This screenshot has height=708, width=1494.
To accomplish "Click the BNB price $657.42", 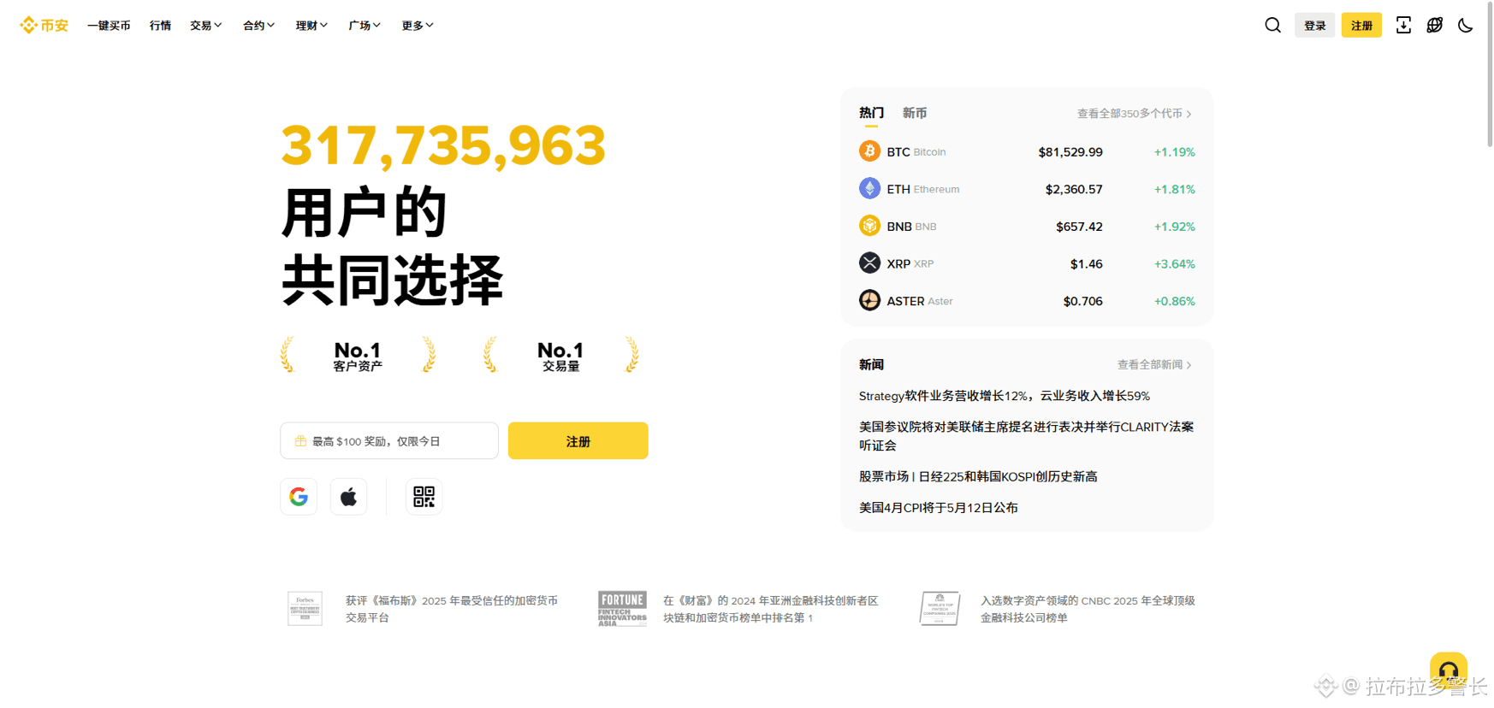I will click(x=1079, y=227).
